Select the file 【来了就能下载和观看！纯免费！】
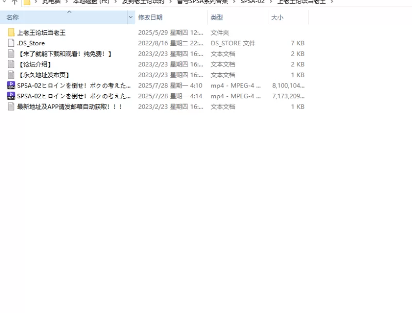The height and width of the screenshot is (313, 412). [65, 54]
